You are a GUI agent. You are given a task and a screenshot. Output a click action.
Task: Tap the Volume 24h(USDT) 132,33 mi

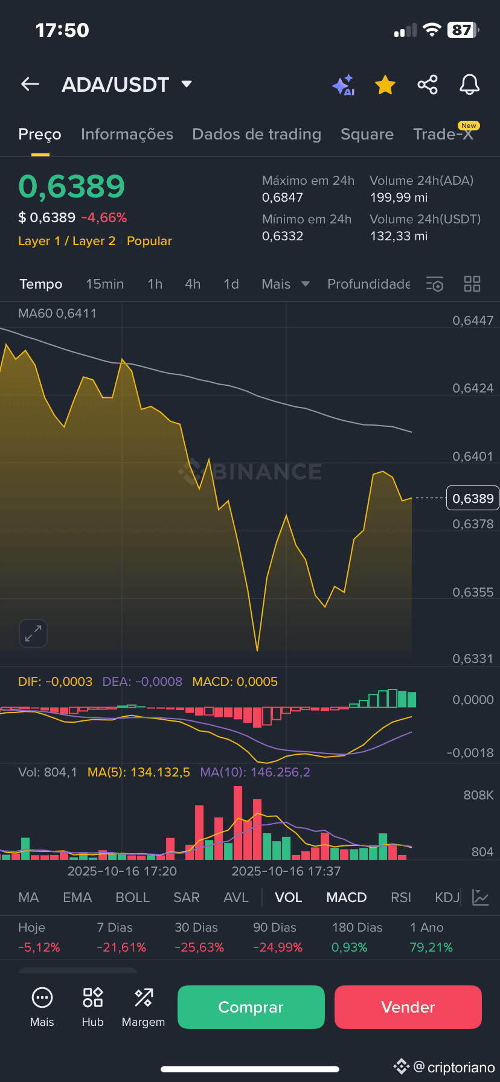[x=399, y=236]
